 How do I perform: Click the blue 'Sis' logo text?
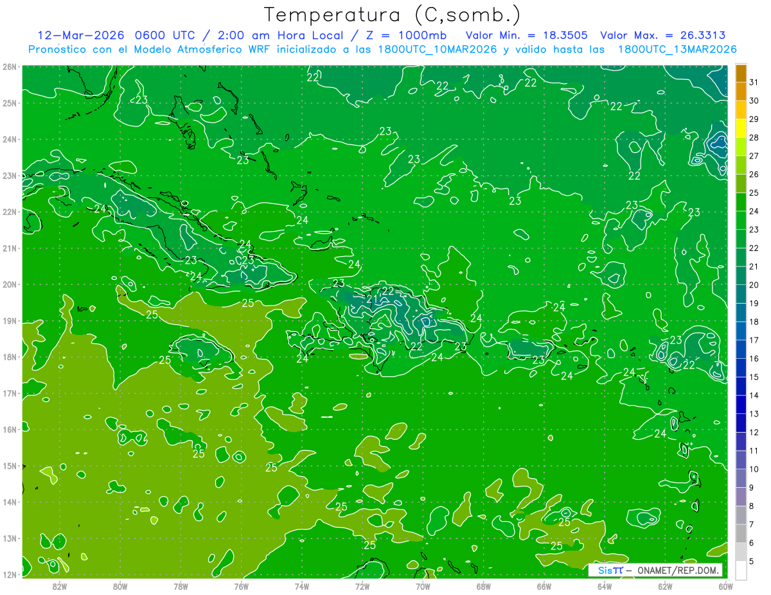point(605,570)
